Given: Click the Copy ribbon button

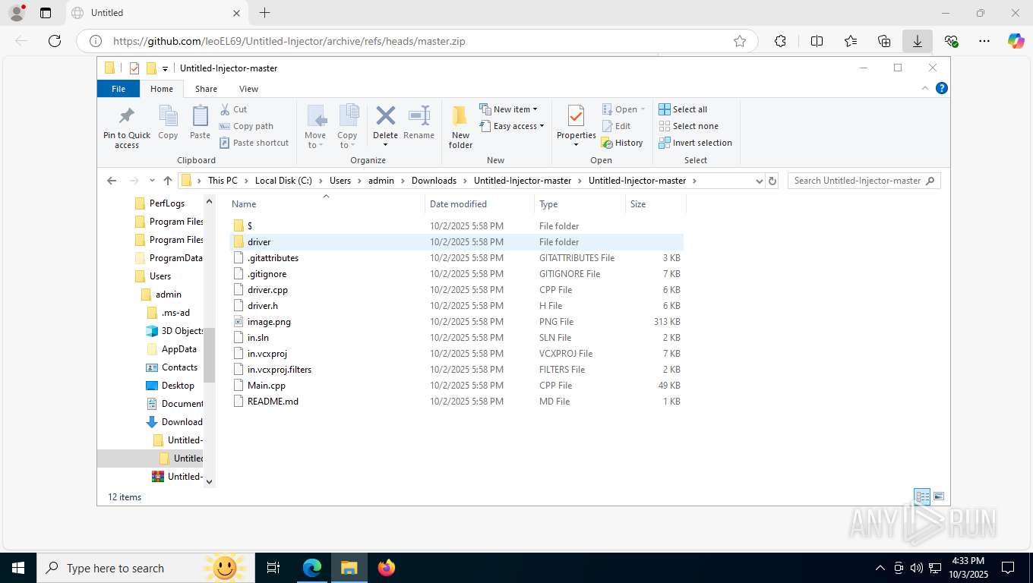Looking at the screenshot, I should click(x=168, y=123).
